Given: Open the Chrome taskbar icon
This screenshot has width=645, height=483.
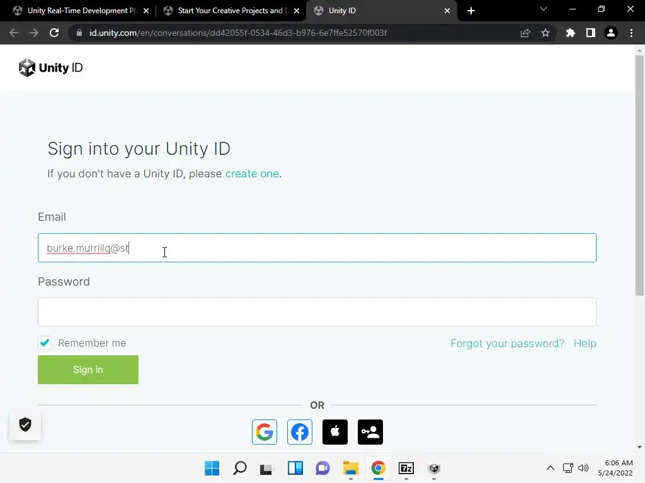Looking at the screenshot, I should pos(379,468).
